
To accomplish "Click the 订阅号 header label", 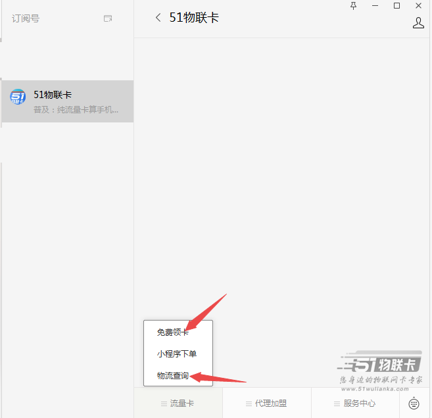I will point(26,18).
